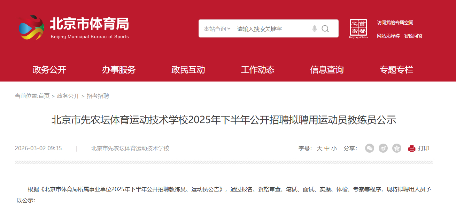Click the print (打印) icon
The height and width of the screenshot is (213, 456).
click(411, 148)
